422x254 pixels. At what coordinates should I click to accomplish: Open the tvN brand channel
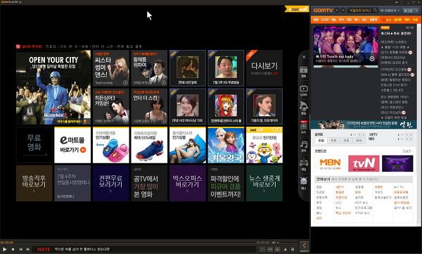pyautogui.click(x=364, y=163)
